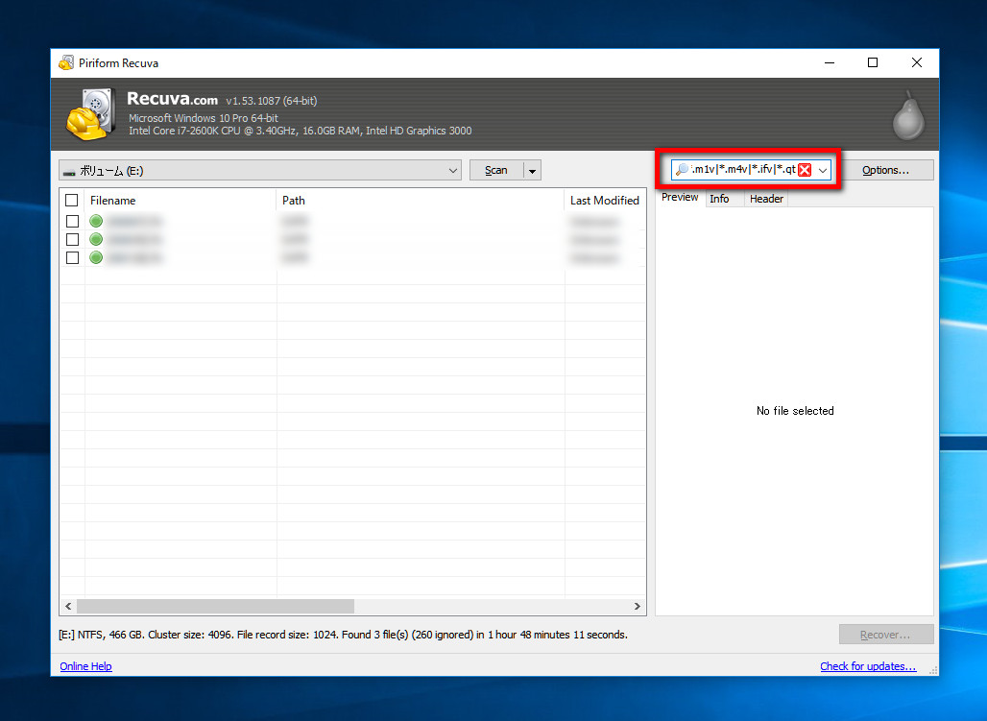The width and height of the screenshot is (987, 721).
Task: Open the Scan button's dropdown arrow
Action: (x=533, y=171)
